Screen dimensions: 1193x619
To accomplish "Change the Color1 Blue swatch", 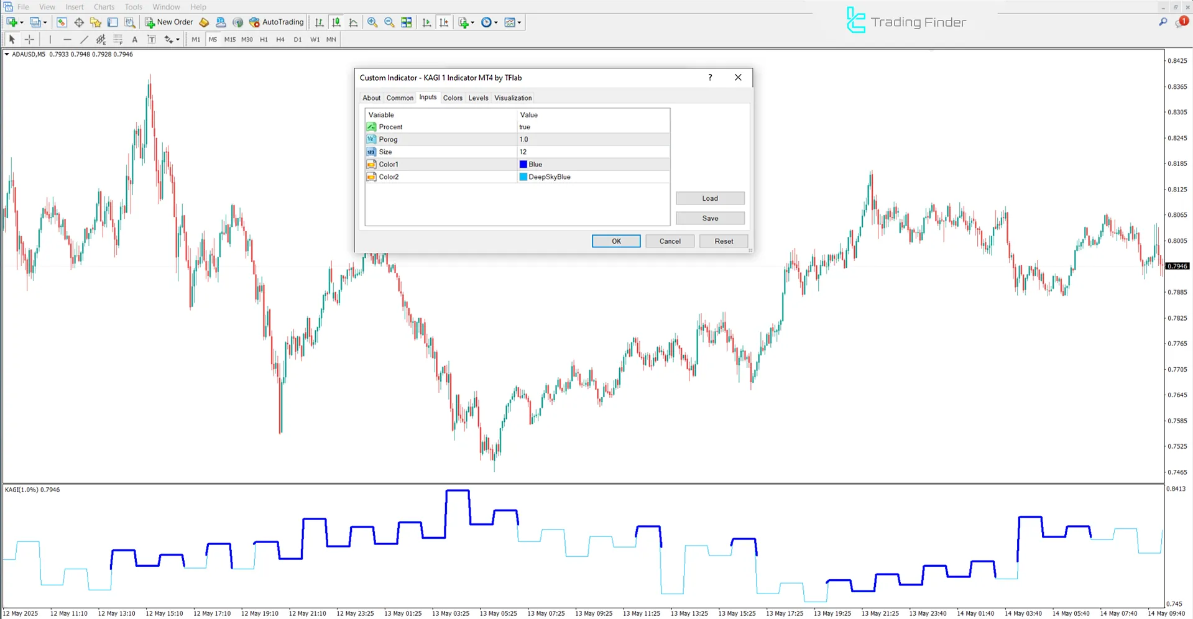I will coord(522,164).
